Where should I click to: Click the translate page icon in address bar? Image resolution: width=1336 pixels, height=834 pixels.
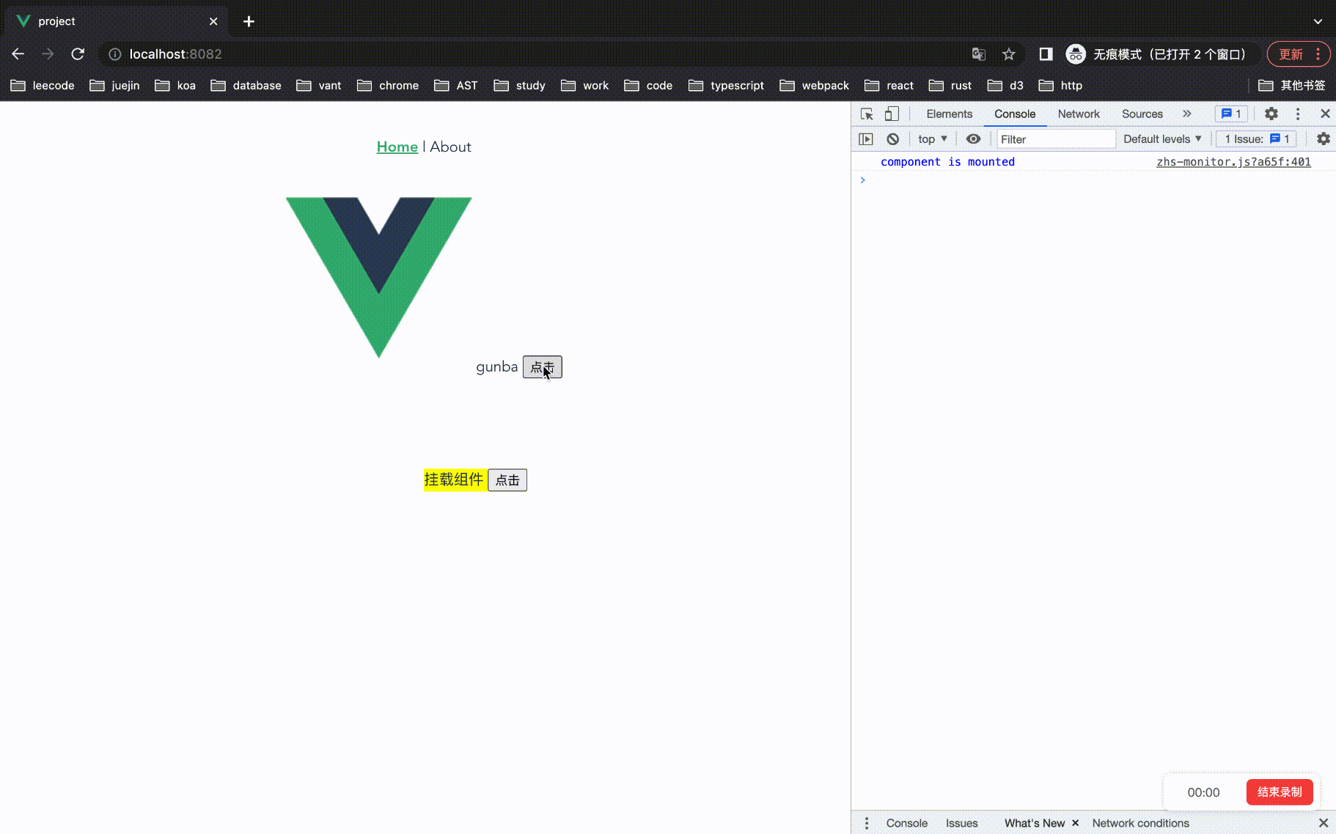click(978, 53)
